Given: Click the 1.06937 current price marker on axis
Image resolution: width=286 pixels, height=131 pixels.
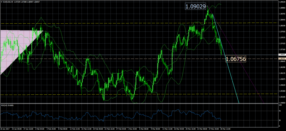Looking at the screenshot, I should [x=282, y=55].
